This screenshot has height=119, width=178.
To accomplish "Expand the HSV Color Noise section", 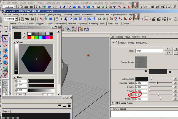I will [113, 103].
